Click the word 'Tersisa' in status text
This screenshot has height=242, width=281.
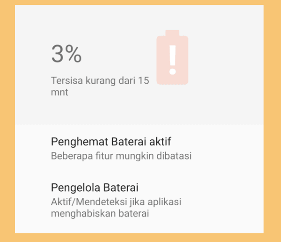(67, 80)
